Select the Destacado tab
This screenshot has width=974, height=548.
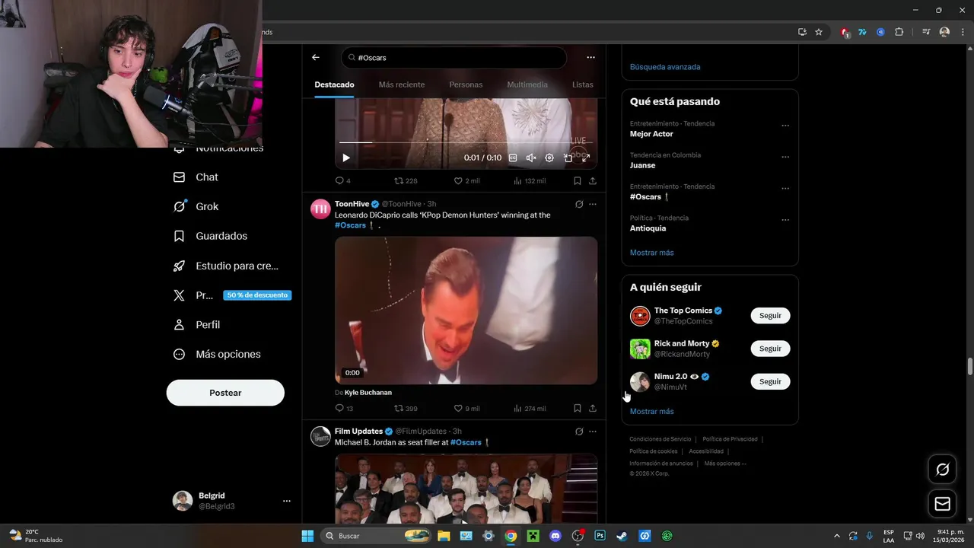pyautogui.click(x=335, y=84)
